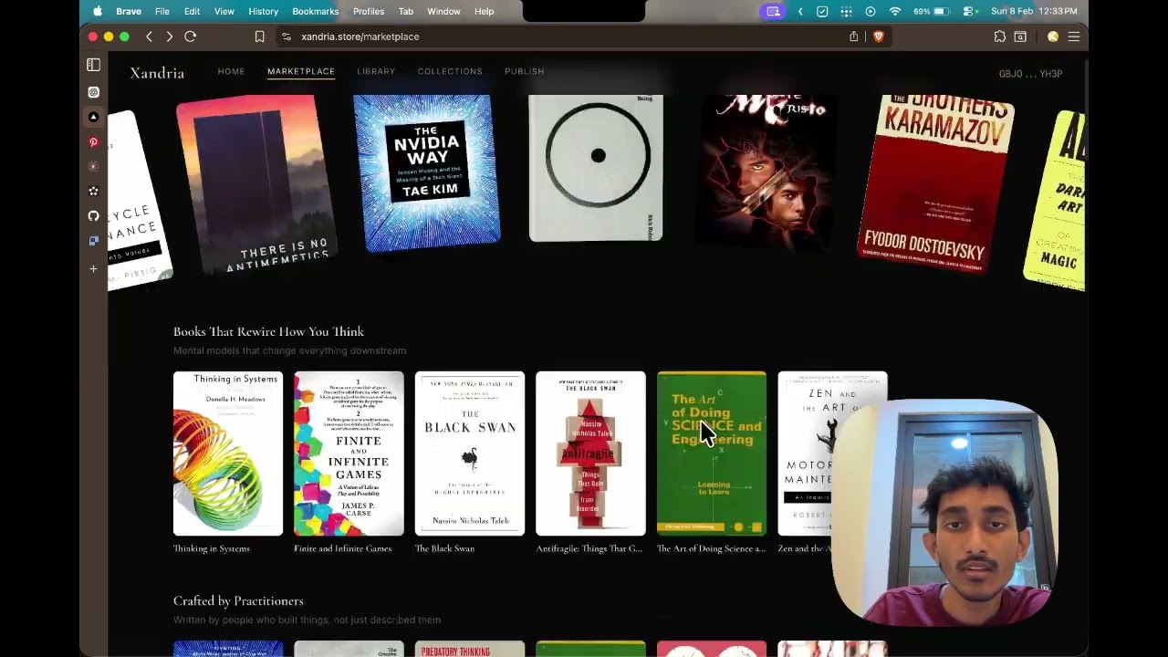Open the Edit menu
This screenshot has height=657, width=1168.
[192, 12]
